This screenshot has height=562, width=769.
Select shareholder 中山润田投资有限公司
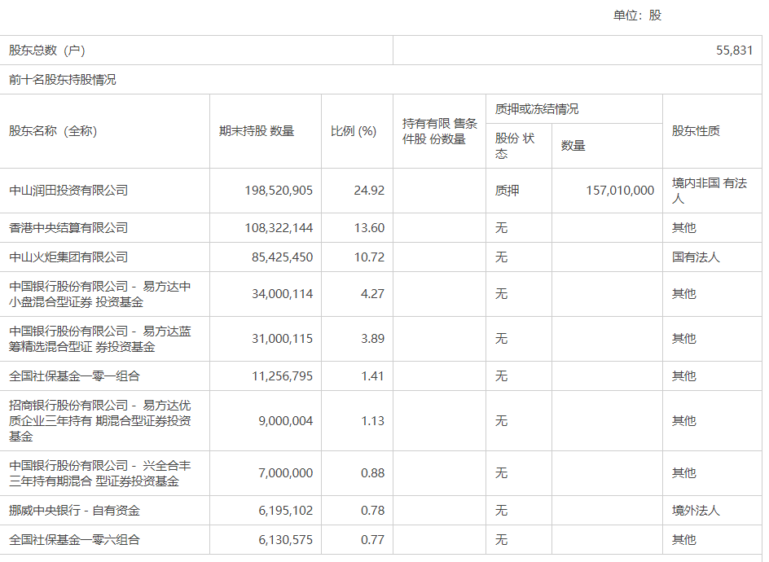point(68,191)
